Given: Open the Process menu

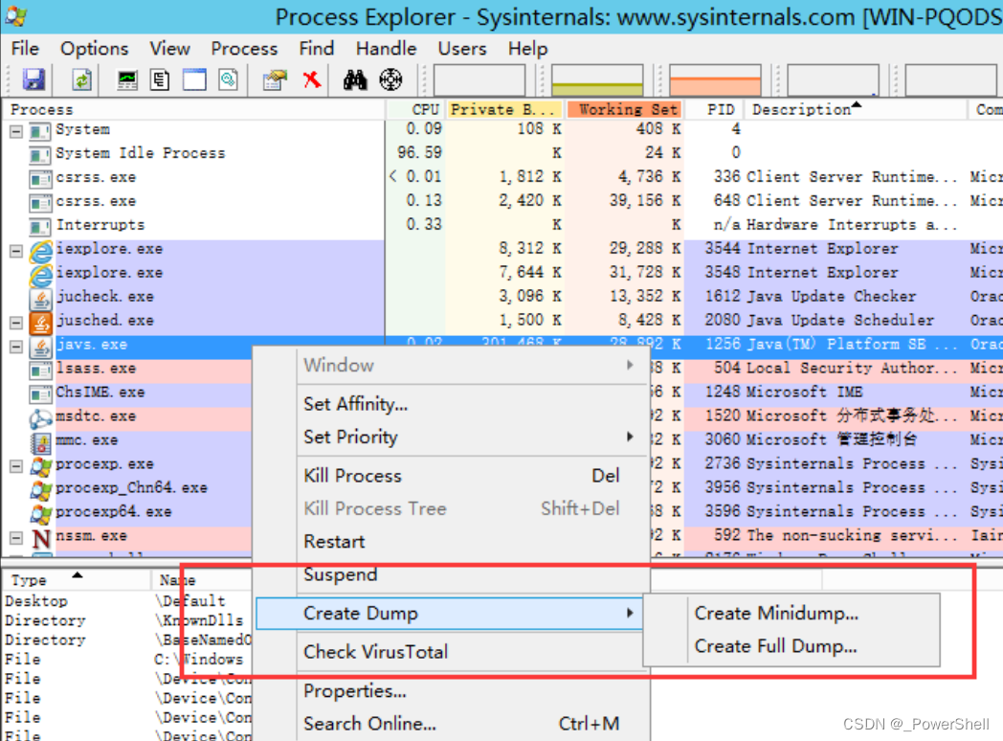Looking at the screenshot, I should 244,49.
